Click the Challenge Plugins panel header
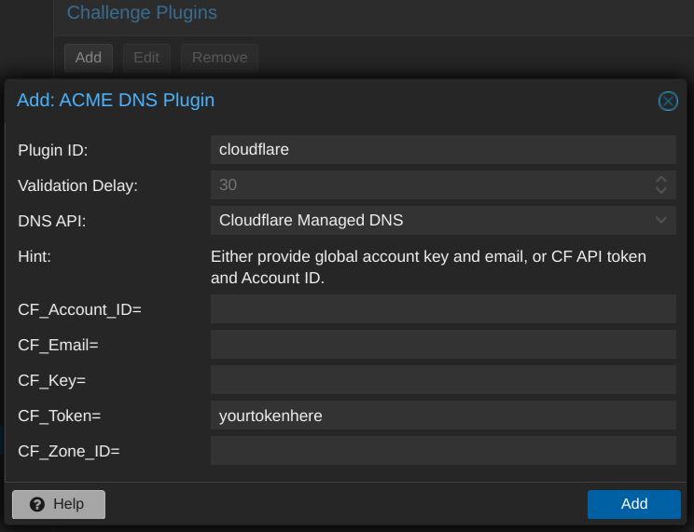This screenshot has width=694, height=532. pyautogui.click(x=142, y=13)
